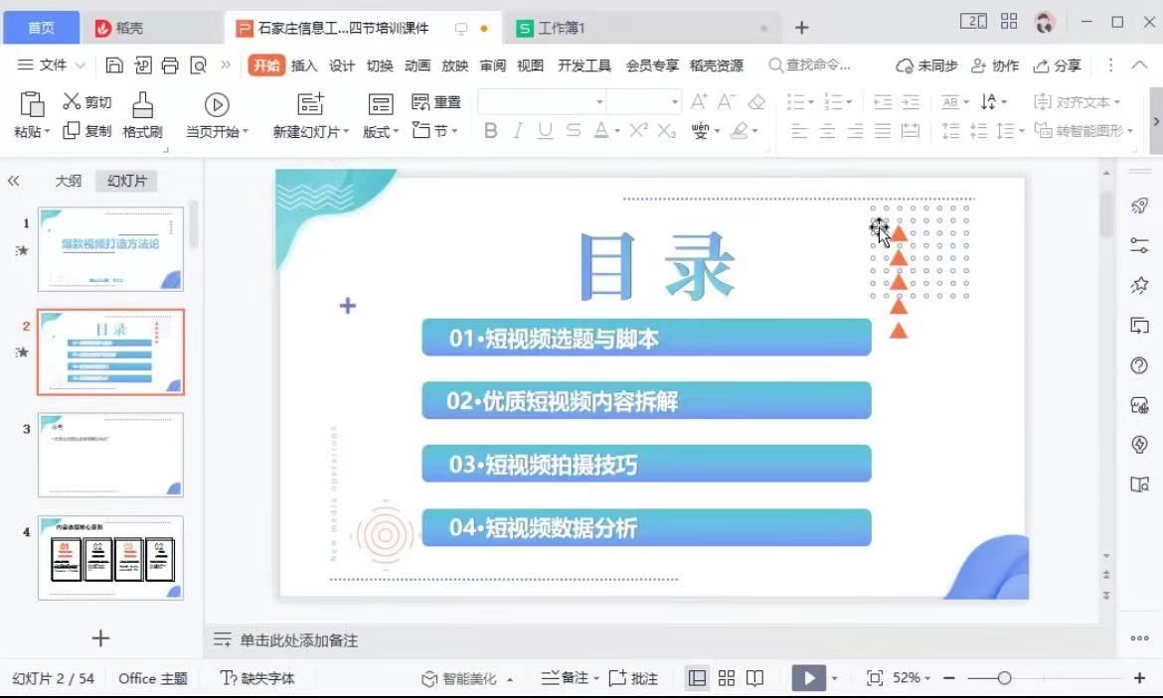
Task: Click the print icon in quick access bar
Action: pyautogui.click(x=170, y=66)
